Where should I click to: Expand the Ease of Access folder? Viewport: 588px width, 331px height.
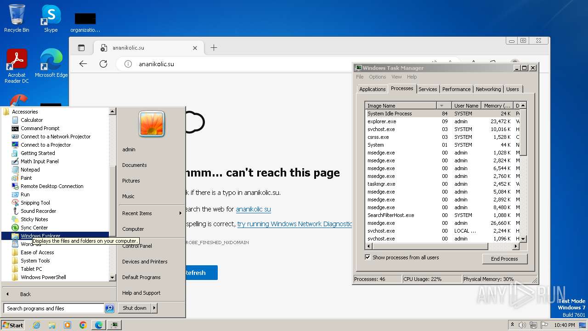(37, 252)
